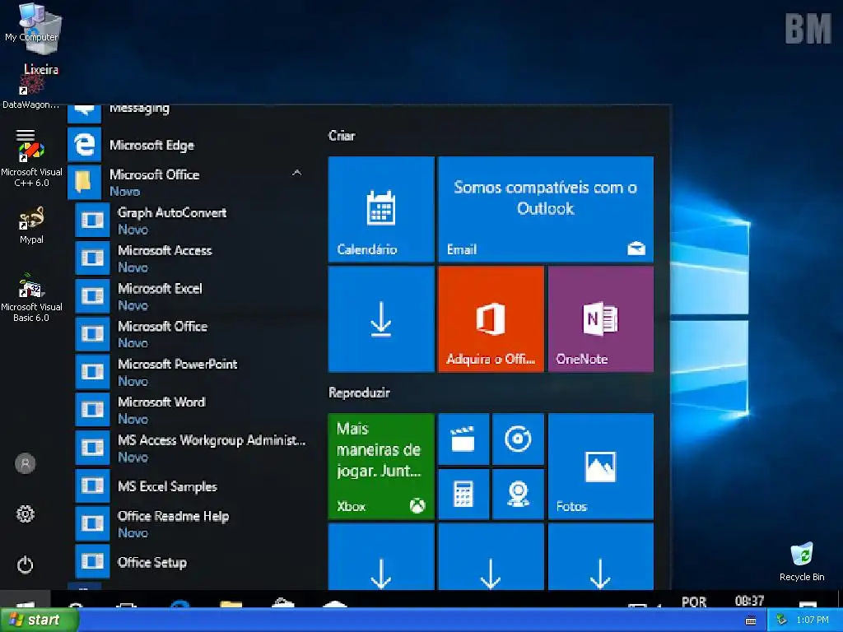Click the Criar group heading
843x632 pixels.
click(342, 136)
